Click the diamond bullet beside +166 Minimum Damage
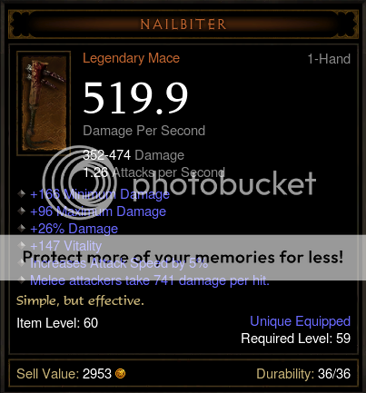The image size is (366, 393). tap(22, 193)
